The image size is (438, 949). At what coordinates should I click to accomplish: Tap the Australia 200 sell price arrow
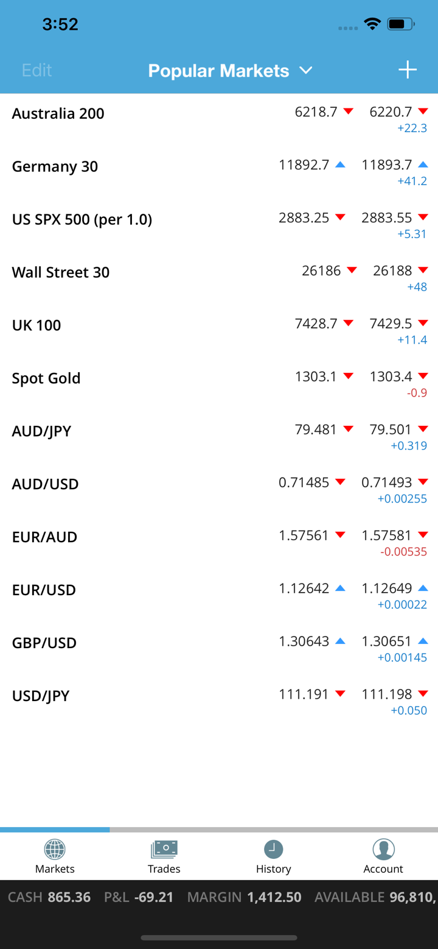coord(349,111)
